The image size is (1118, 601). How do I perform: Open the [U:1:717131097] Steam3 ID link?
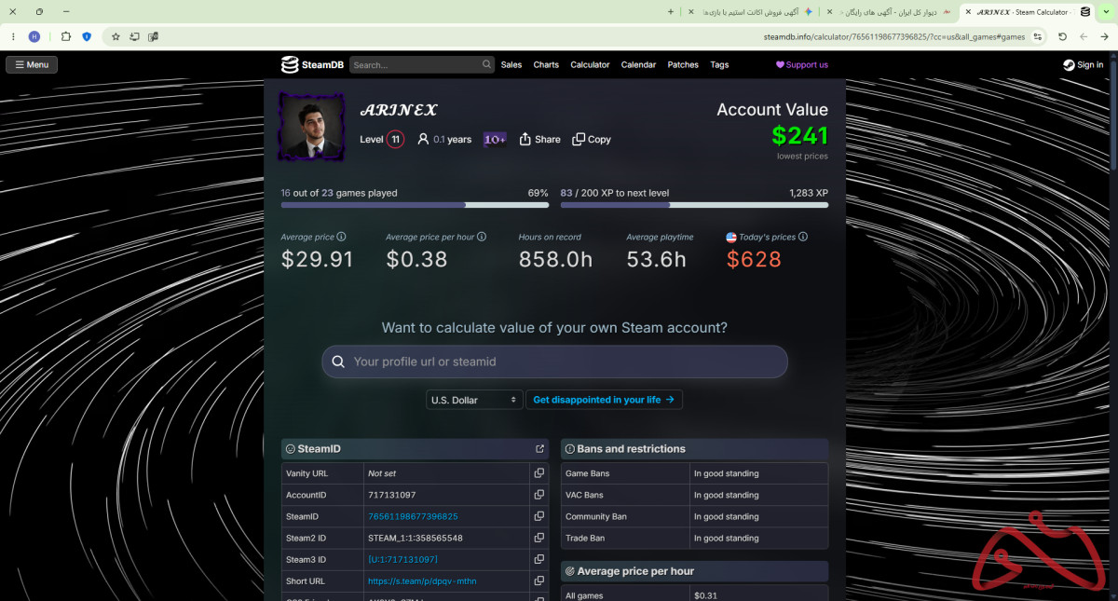click(402, 559)
